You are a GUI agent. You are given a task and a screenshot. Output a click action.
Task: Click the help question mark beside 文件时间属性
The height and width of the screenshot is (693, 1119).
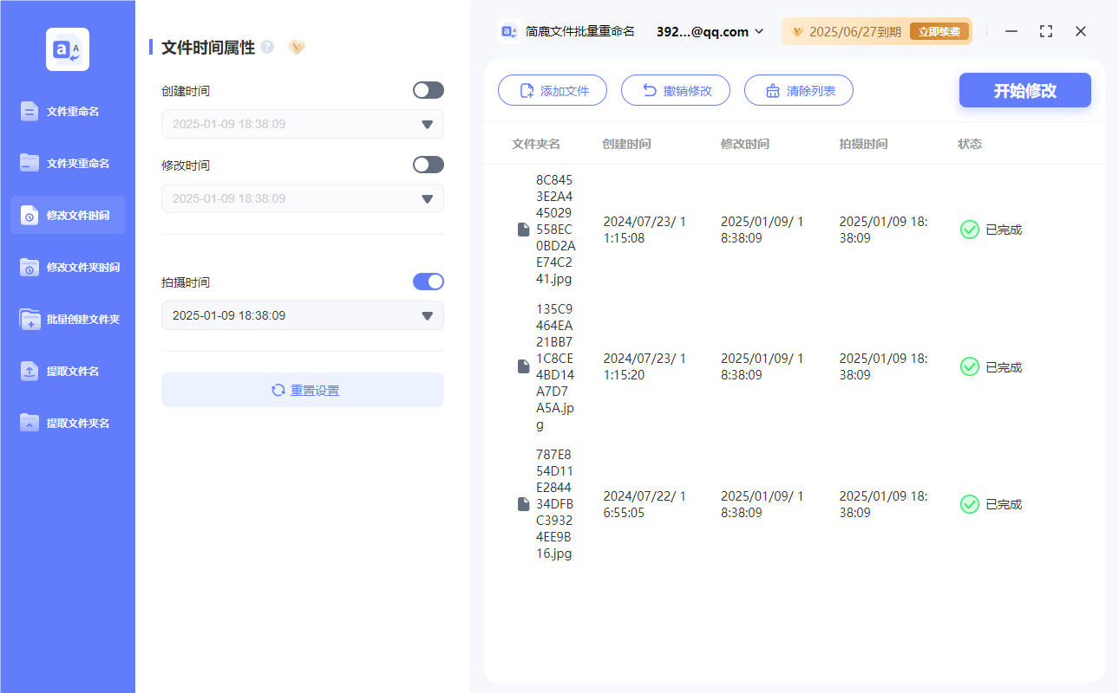(266, 48)
